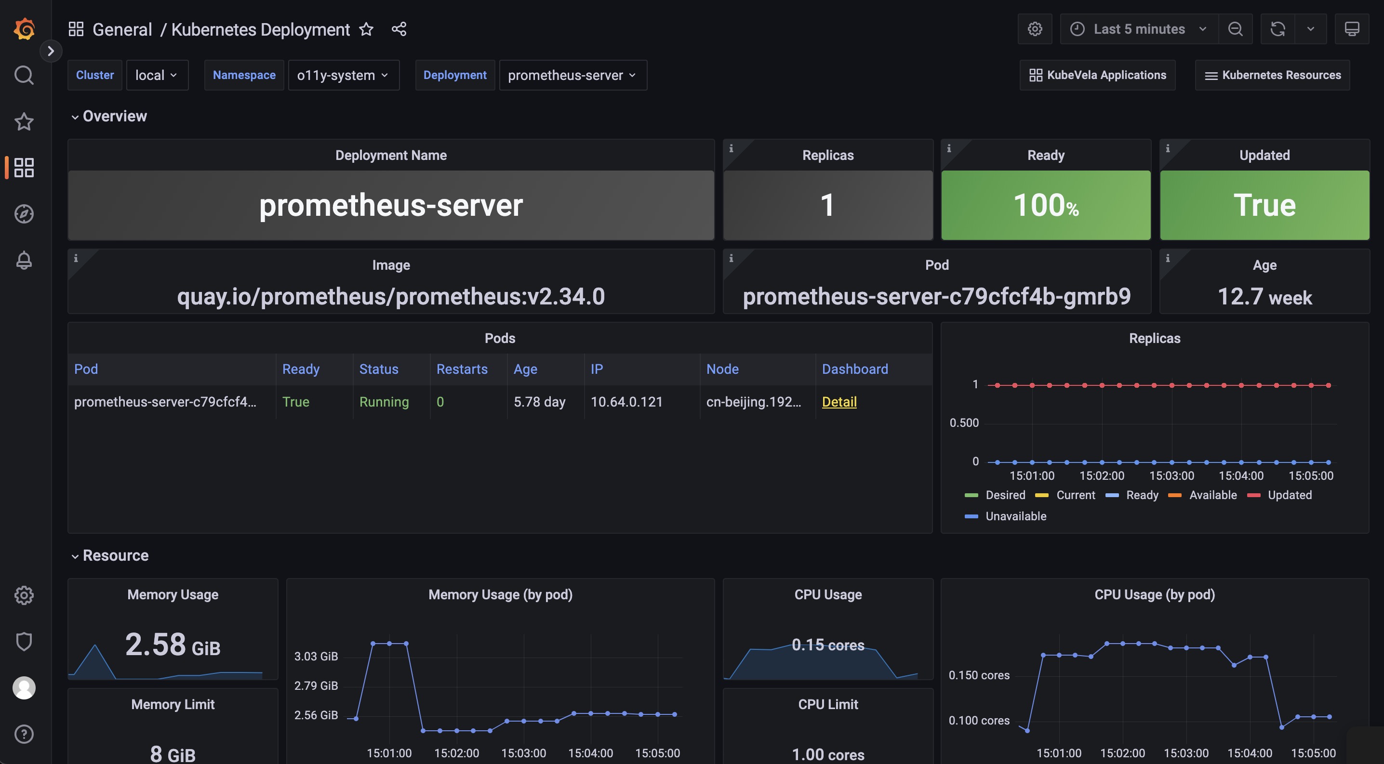The height and width of the screenshot is (764, 1384).
Task: Show info tooltip on Image panel
Action: (76, 258)
